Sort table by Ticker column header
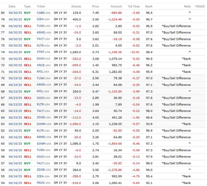Screen dimensions: 207x186 click(x=41, y=6)
